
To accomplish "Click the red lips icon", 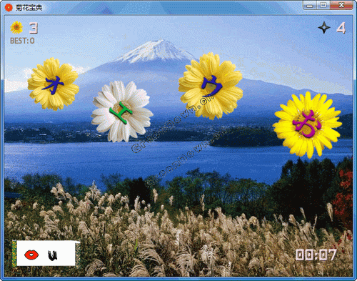I will tap(31, 255).
